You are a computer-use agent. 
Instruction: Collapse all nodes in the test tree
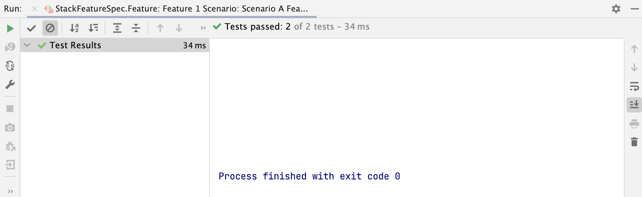point(136,27)
